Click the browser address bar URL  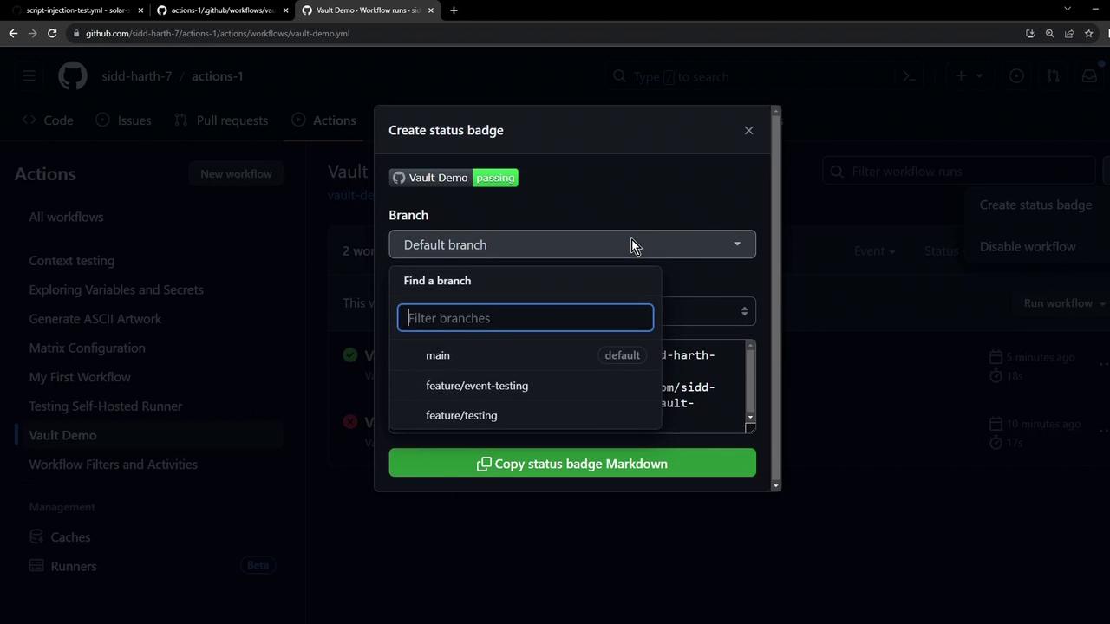point(218,34)
